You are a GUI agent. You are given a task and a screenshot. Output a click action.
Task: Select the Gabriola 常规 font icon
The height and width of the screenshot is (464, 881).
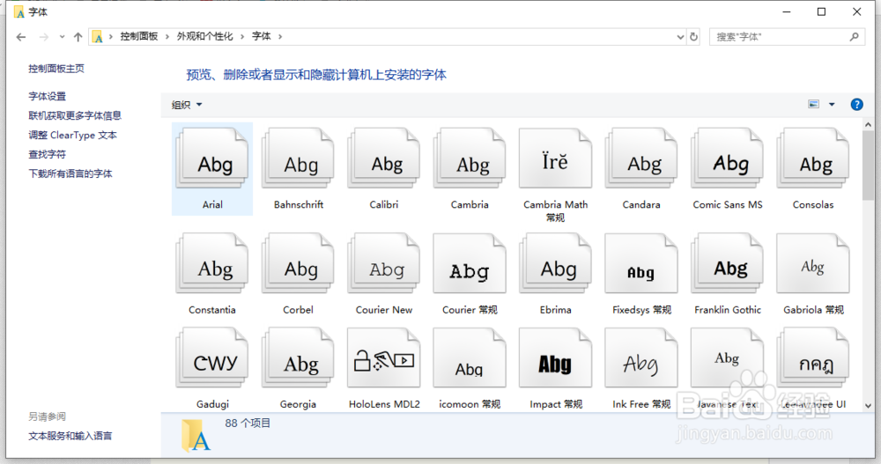[813, 263]
